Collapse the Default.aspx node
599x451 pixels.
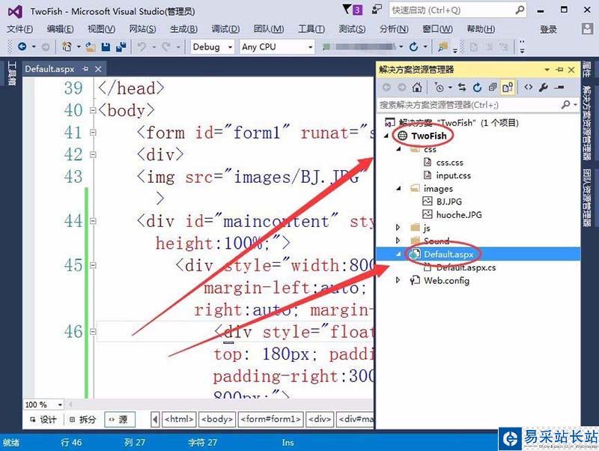(x=398, y=254)
